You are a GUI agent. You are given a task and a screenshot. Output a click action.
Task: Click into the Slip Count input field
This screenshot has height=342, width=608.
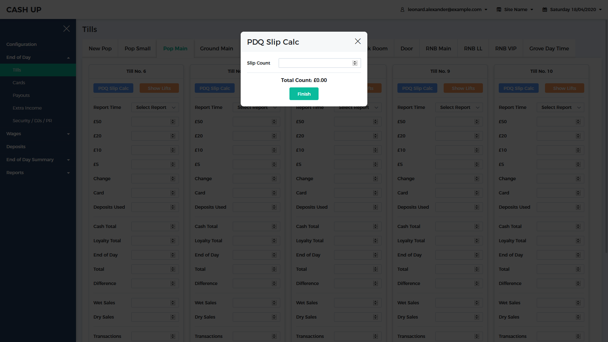pyautogui.click(x=315, y=63)
